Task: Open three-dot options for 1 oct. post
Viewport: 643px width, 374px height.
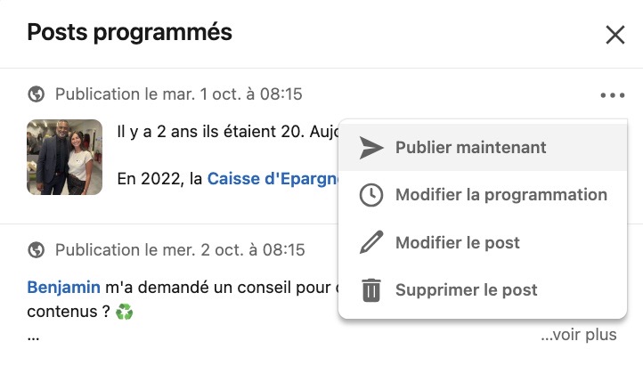Action: click(613, 95)
